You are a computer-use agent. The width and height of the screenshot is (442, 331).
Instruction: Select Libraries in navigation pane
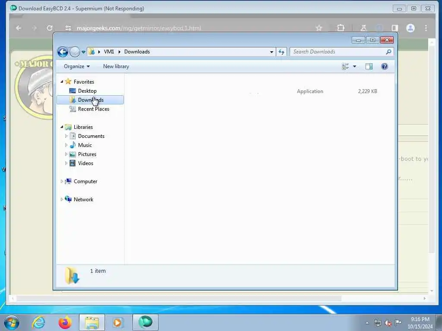pyautogui.click(x=83, y=127)
